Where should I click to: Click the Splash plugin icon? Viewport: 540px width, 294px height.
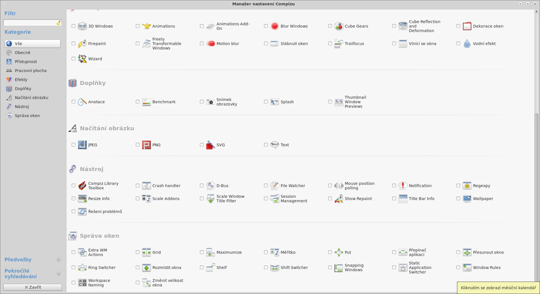(274, 102)
